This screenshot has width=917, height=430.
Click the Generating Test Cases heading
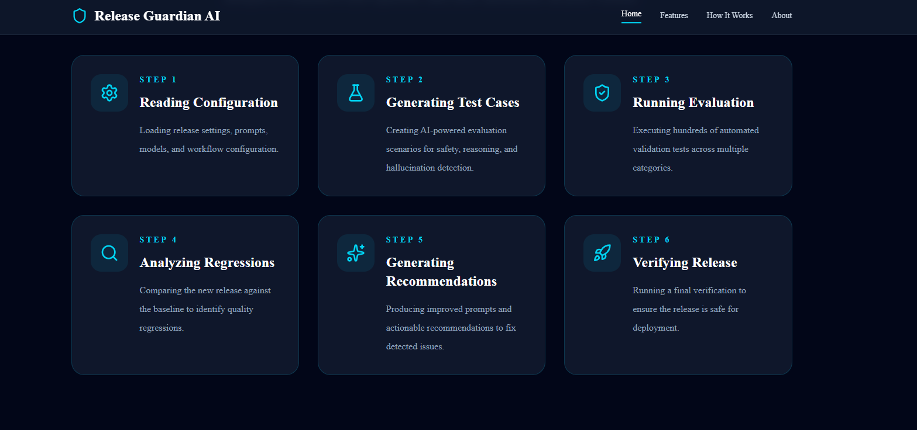(x=453, y=103)
